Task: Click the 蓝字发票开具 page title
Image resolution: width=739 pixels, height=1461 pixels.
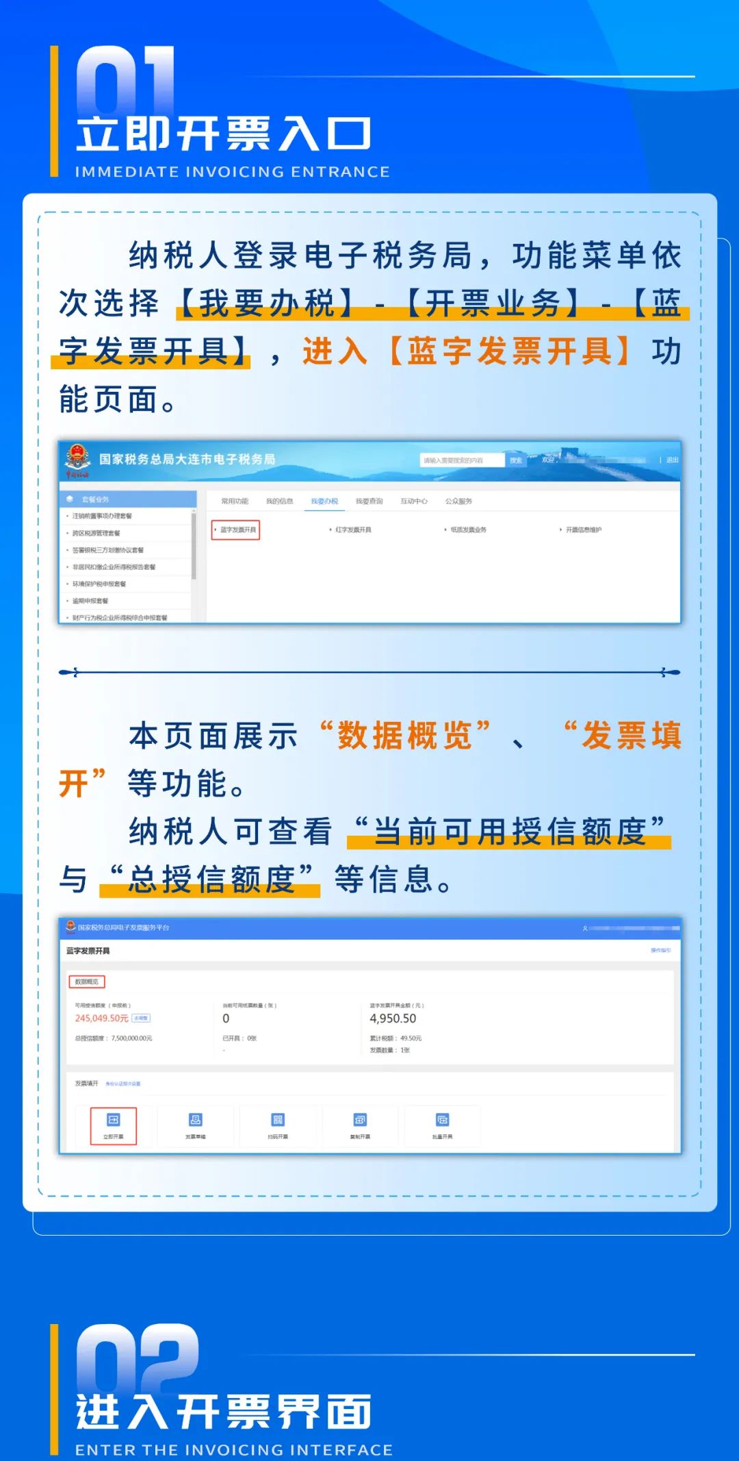Action: [88, 951]
